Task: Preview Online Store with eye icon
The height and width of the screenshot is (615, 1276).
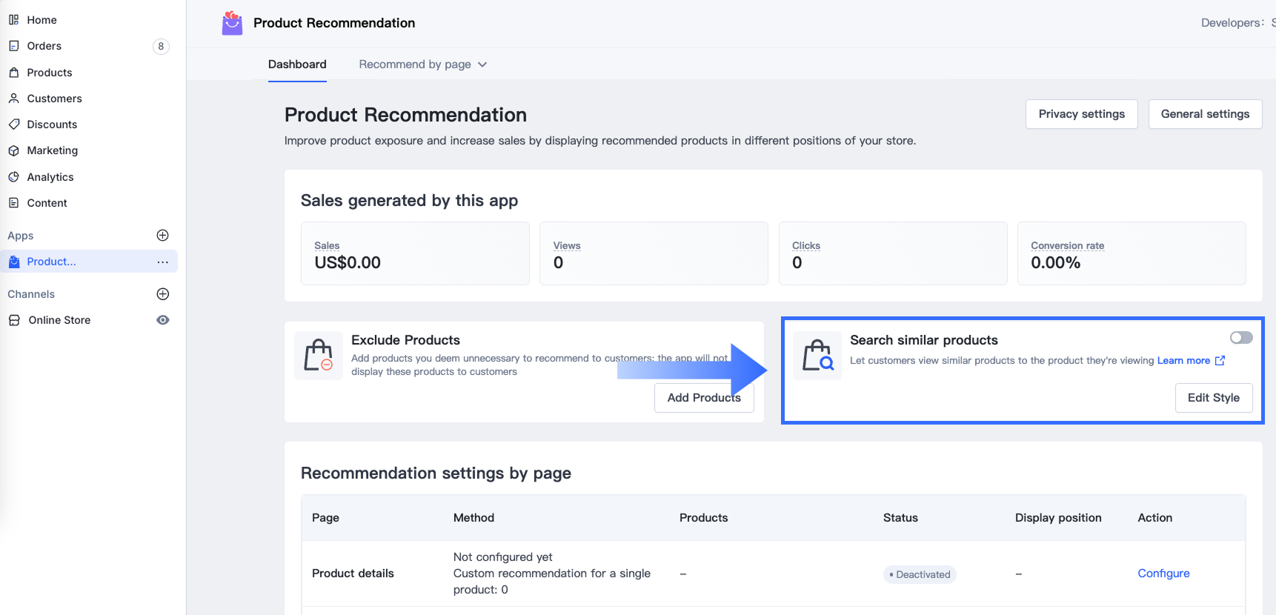Action: click(x=163, y=320)
